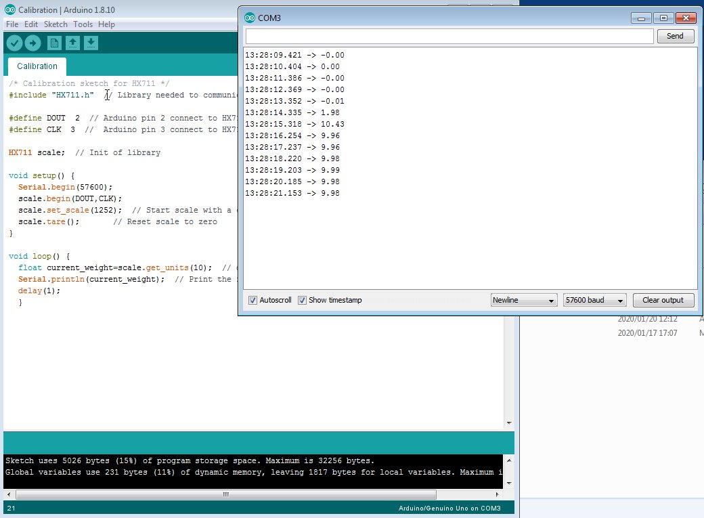Click the line number 21 in status bar
The height and width of the screenshot is (518, 704).
[12, 508]
